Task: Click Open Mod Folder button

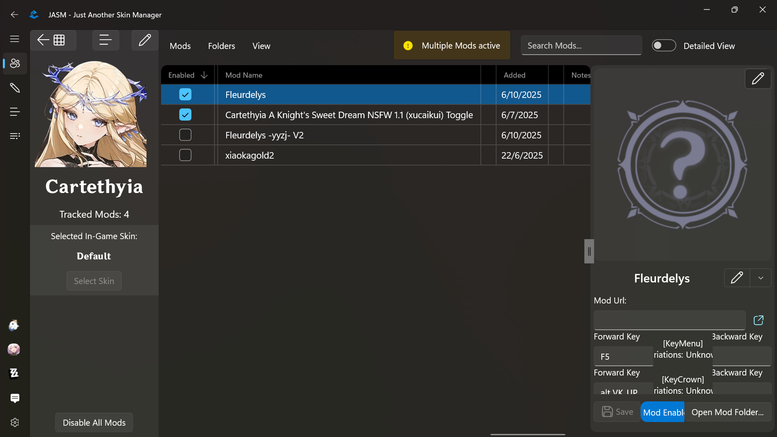Action: pos(728,412)
